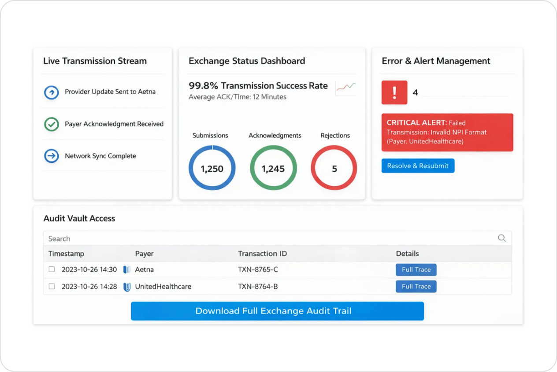Click the Resolve & Resubmit button

[x=417, y=166]
